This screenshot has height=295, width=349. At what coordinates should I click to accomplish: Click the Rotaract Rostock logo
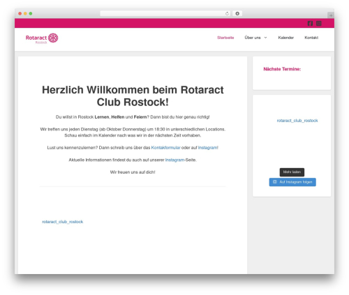(42, 38)
